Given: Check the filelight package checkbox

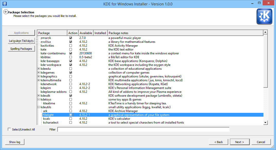Looking at the screenshot, I should coord(71,115).
